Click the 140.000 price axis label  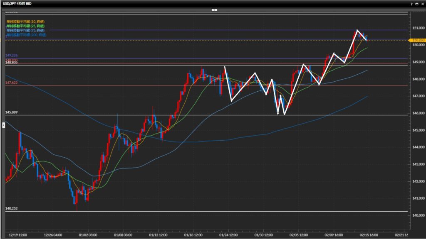tap(418, 215)
